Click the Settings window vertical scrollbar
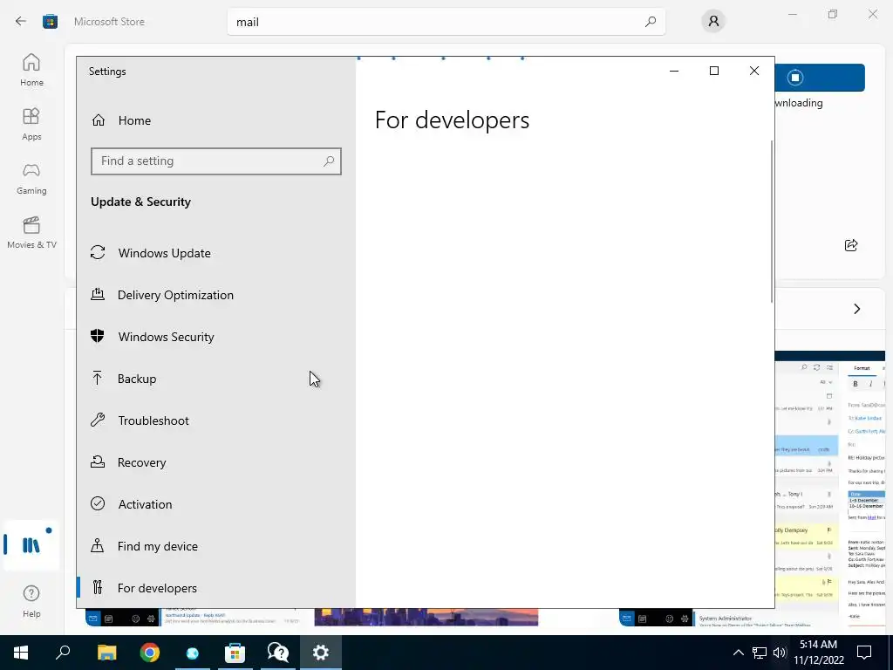Screen dimensions: 893x670 click(x=772, y=221)
